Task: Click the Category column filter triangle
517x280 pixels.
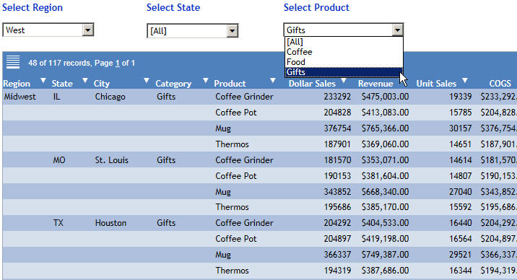Action: pos(205,80)
